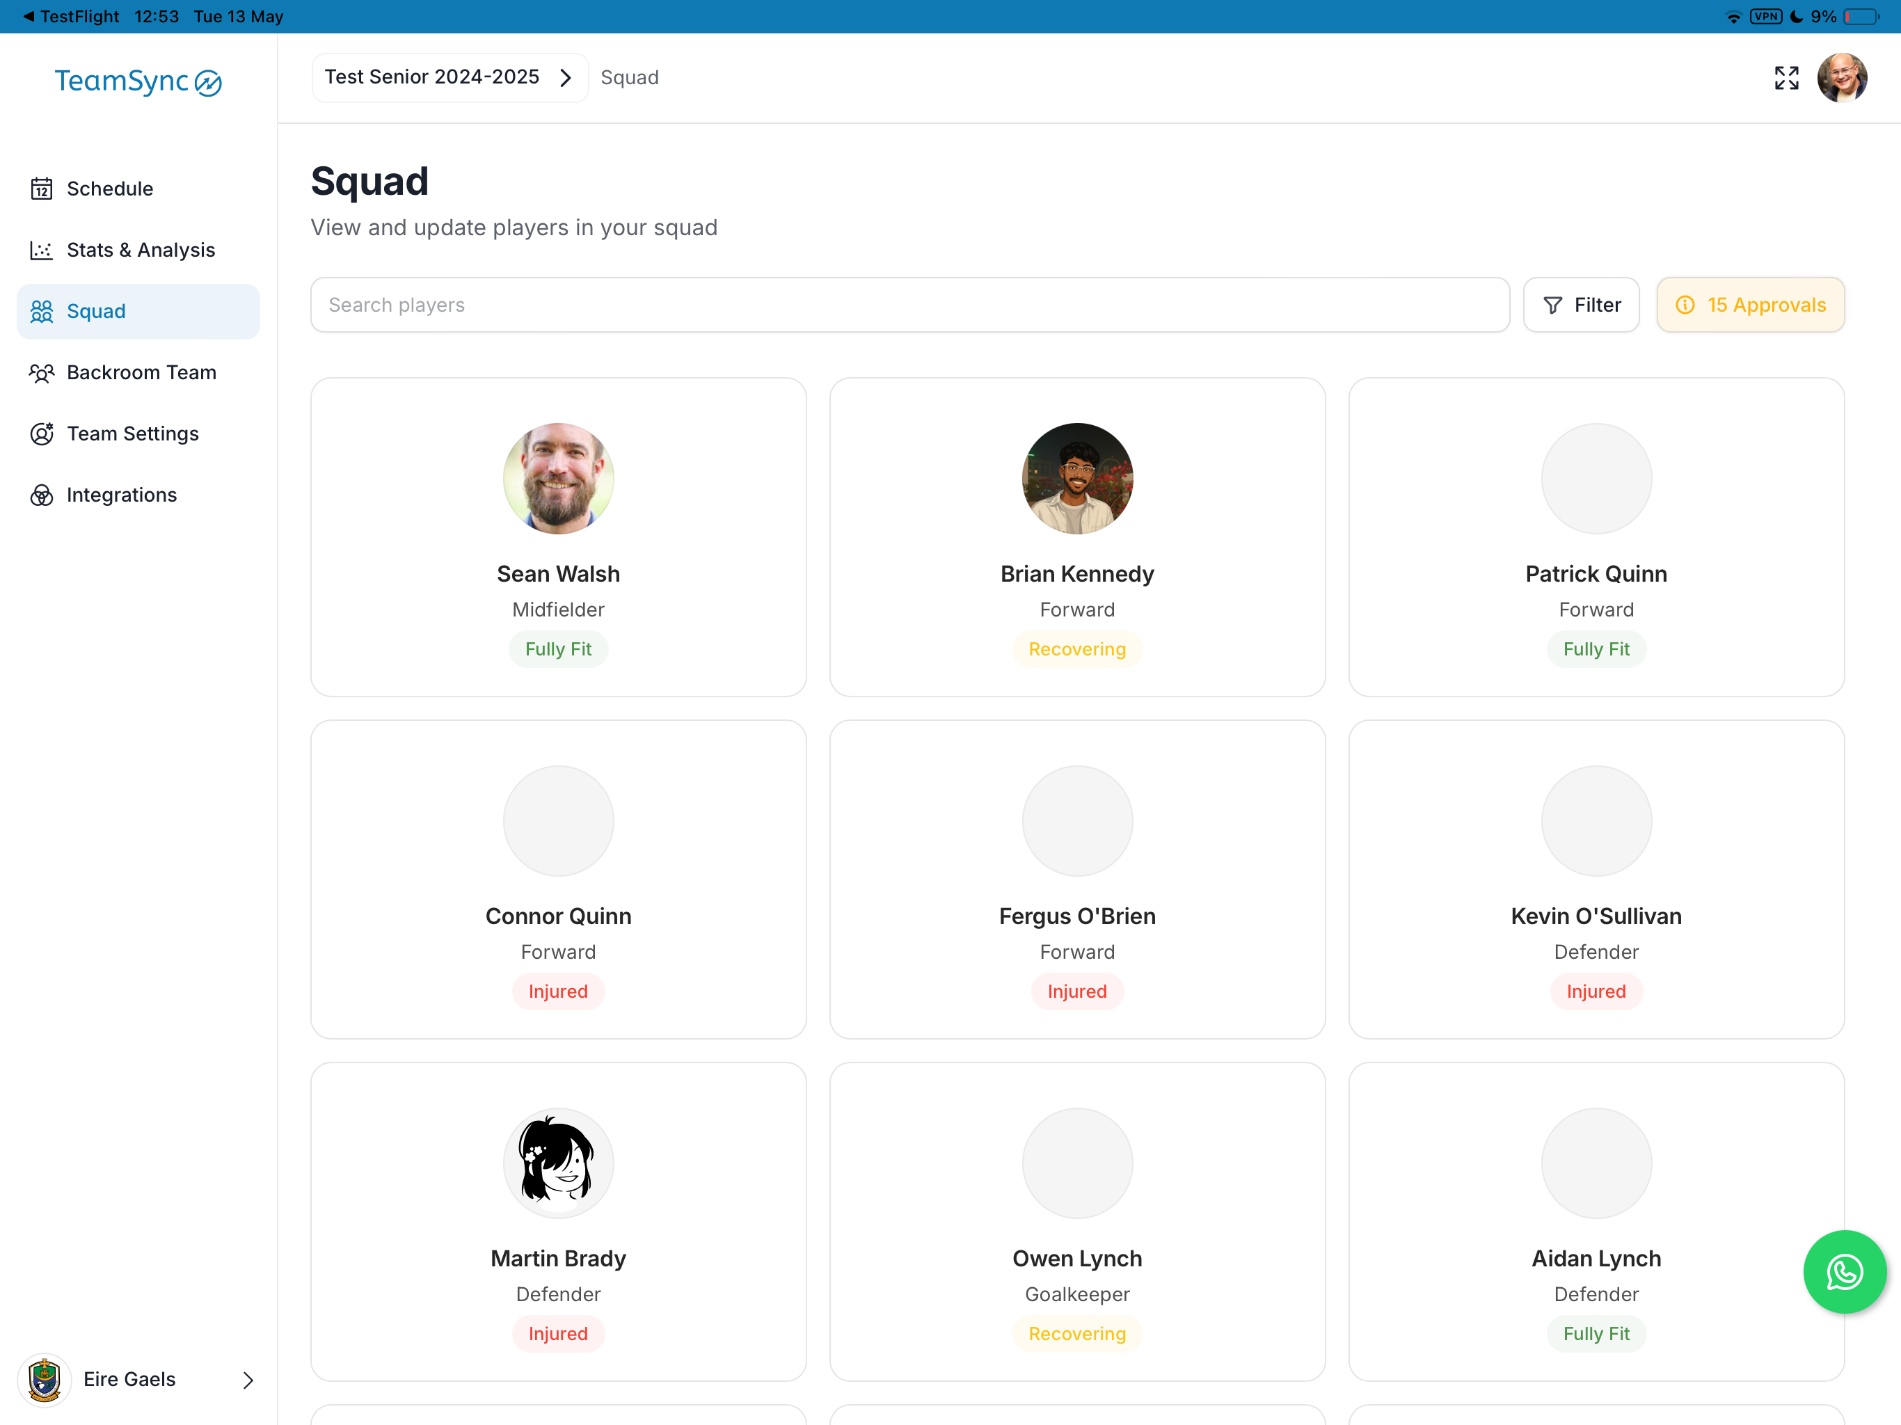Tap the VPN status indicator
This screenshot has height=1425, width=1901.
click(1765, 16)
